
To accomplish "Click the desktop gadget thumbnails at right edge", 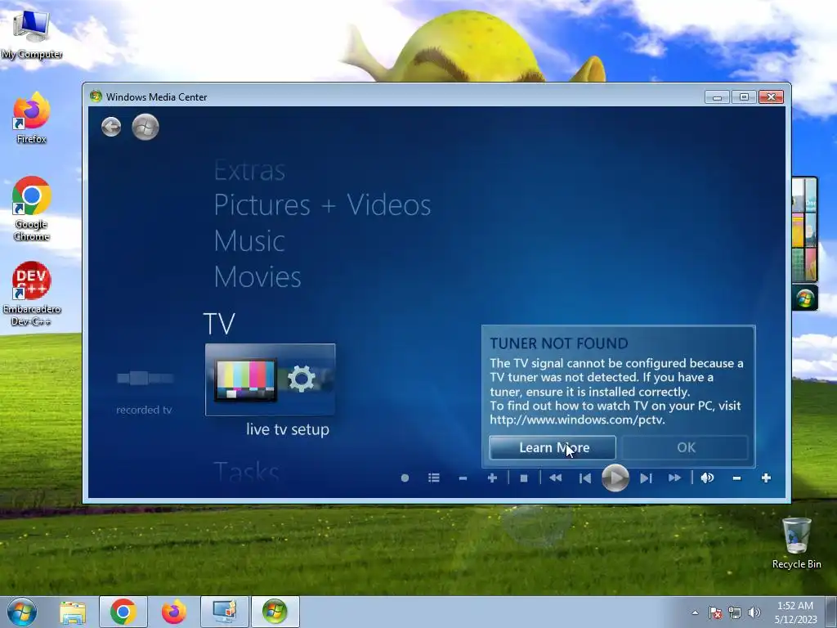I will [x=804, y=230].
